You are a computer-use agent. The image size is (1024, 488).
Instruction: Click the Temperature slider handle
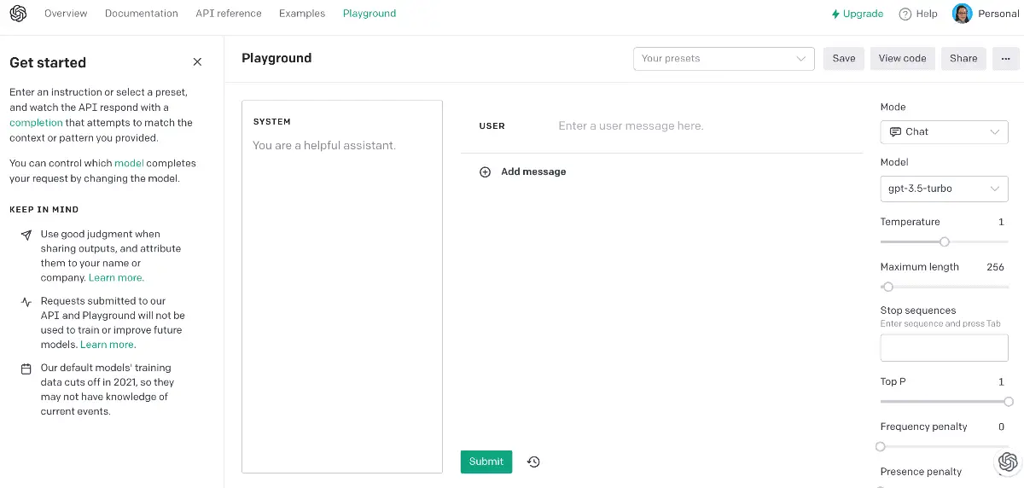tap(945, 242)
